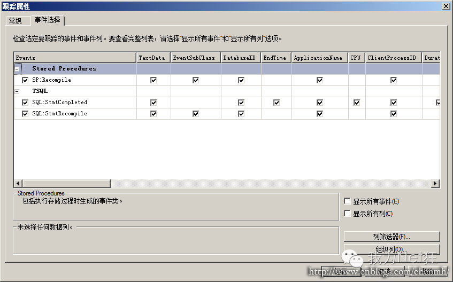
Task: Toggle EventSubClass for SQL:StmtRecompile
Action: pos(196,114)
